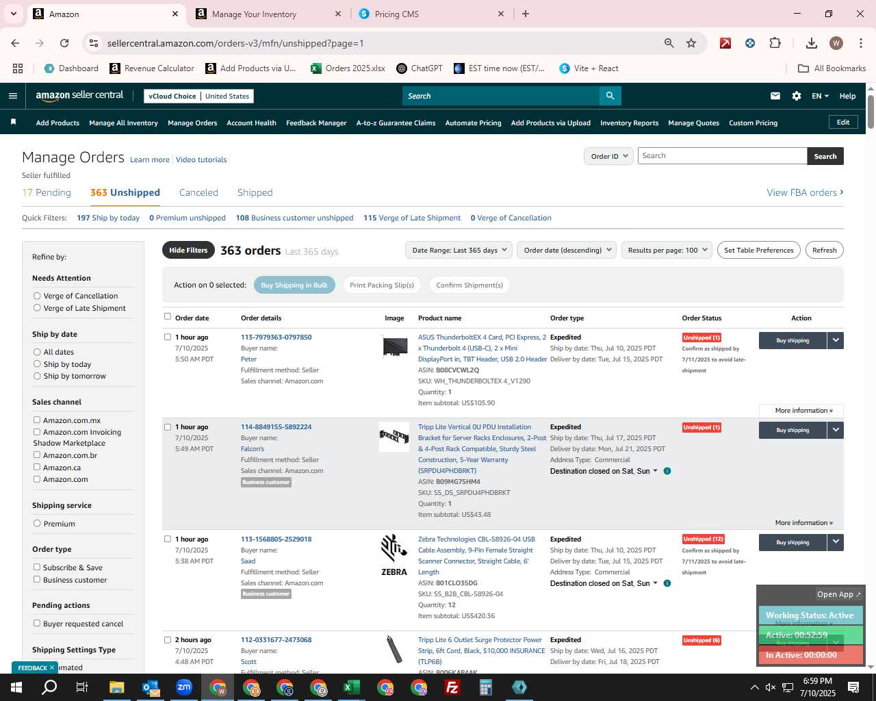Open Manage All Inventory in the navigation bar
The image size is (876, 701).
point(123,123)
